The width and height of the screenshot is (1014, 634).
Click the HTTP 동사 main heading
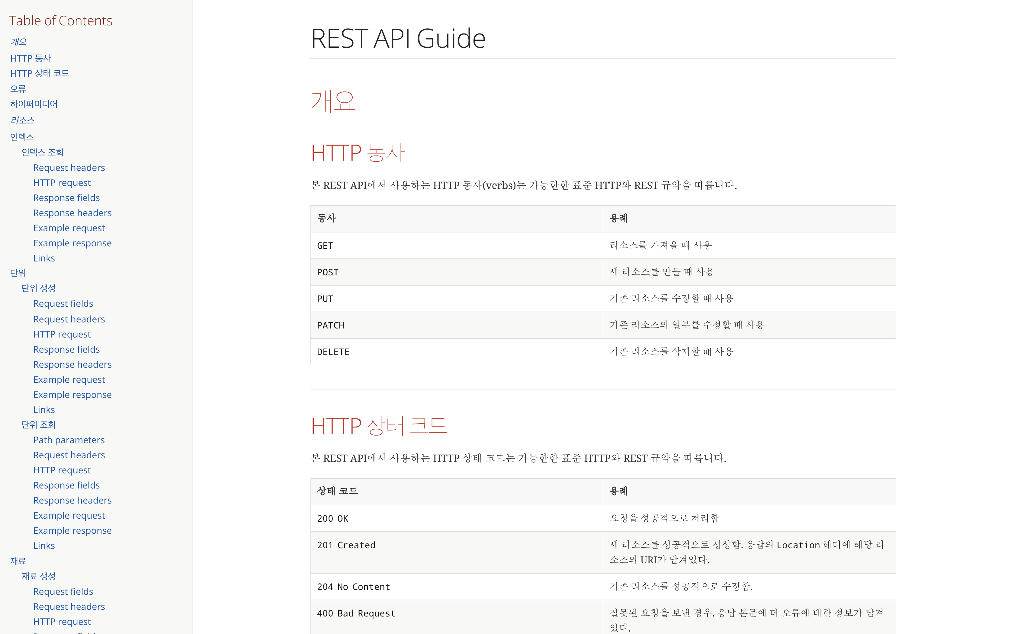coord(358,152)
